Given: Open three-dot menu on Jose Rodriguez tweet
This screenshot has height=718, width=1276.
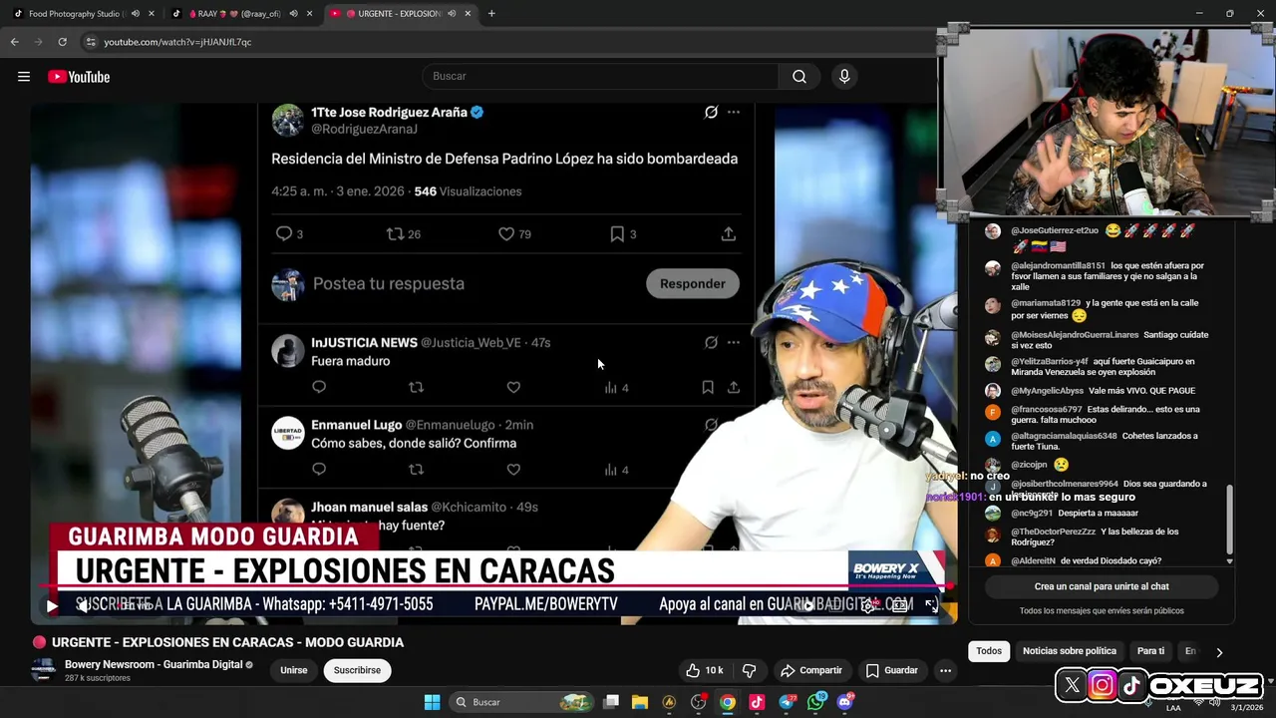Looking at the screenshot, I should coord(734,113).
